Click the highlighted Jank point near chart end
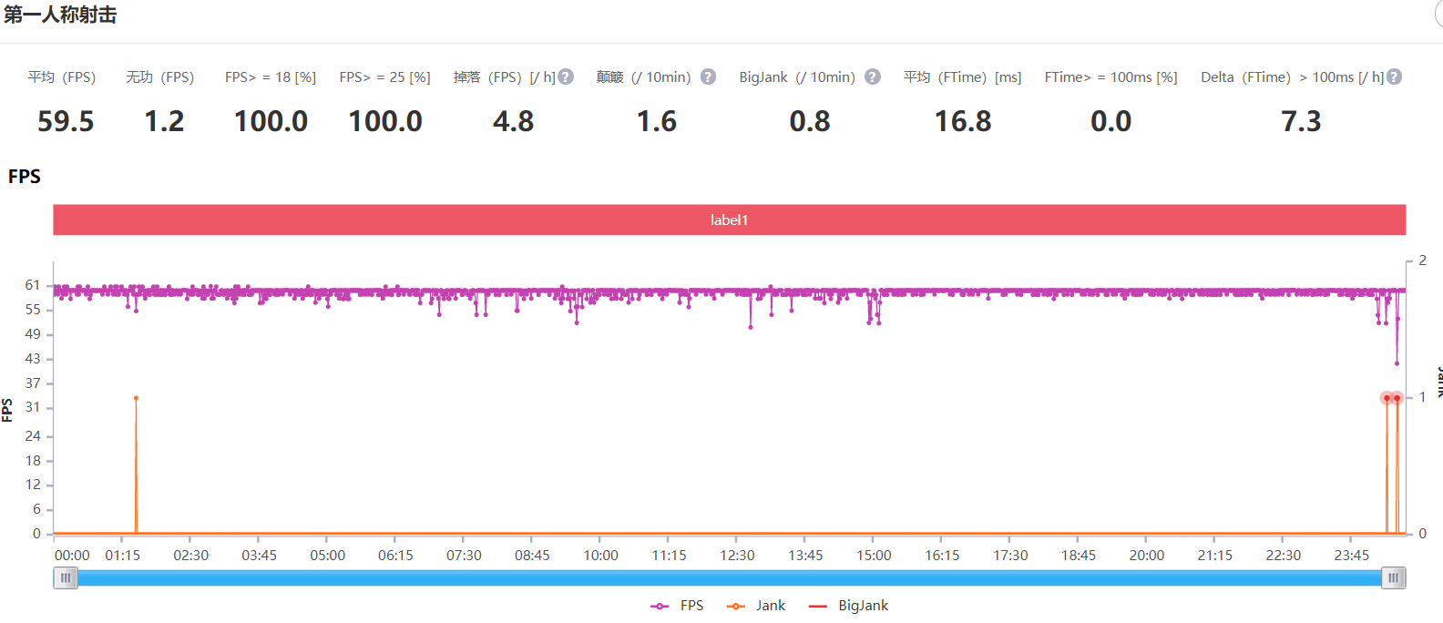 point(1387,398)
